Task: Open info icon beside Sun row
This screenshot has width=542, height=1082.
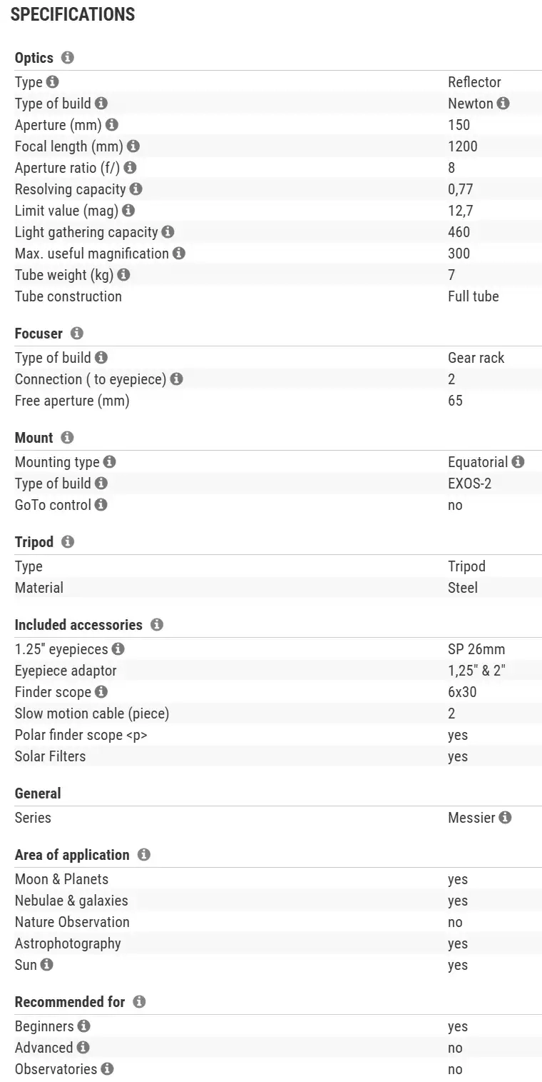Action: [x=46, y=965]
